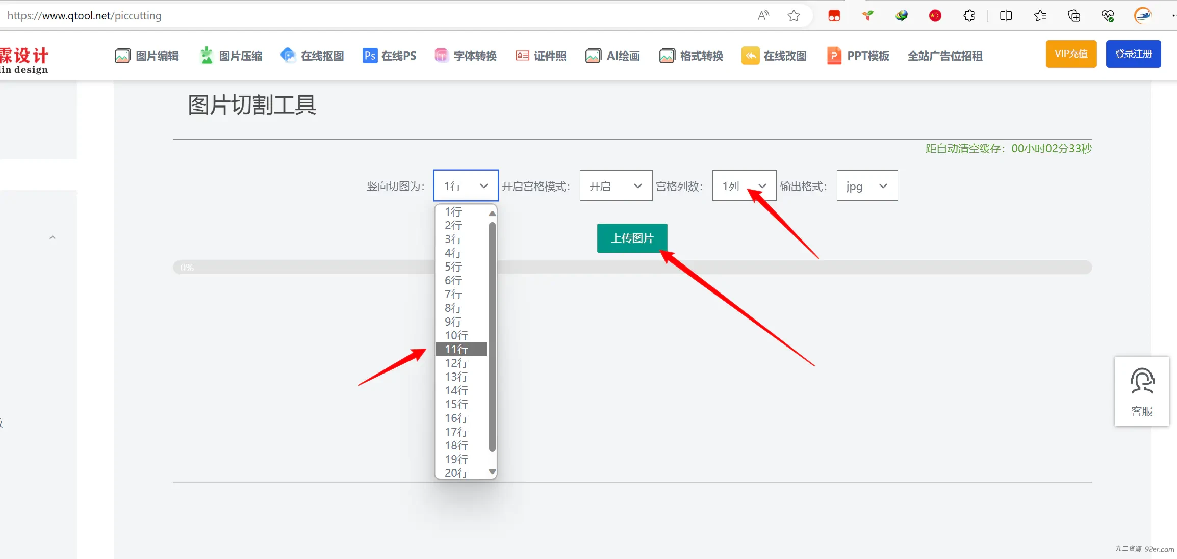This screenshot has width=1177, height=559.
Task: Open the 在线改图 icon
Action: (750, 56)
